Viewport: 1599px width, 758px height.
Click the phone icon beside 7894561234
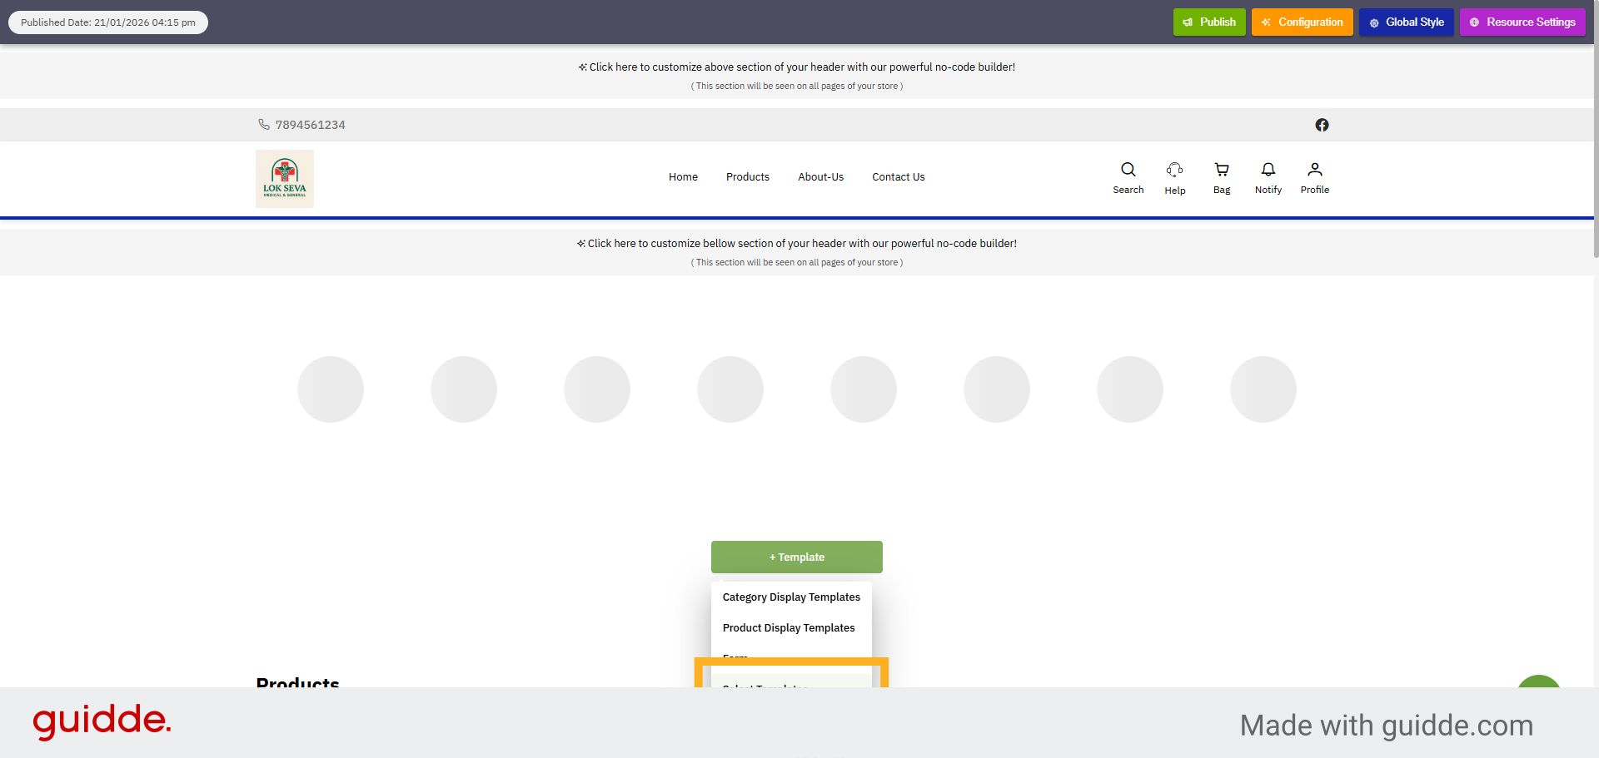pyautogui.click(x=264, y=124)
